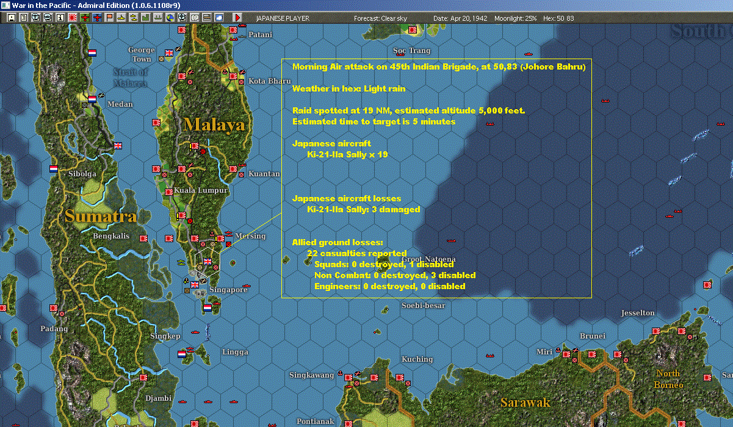Click the Pontianak city label

[316, 422]
